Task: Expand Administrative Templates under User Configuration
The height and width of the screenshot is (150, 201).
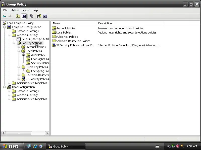Action: pos(9,99)
